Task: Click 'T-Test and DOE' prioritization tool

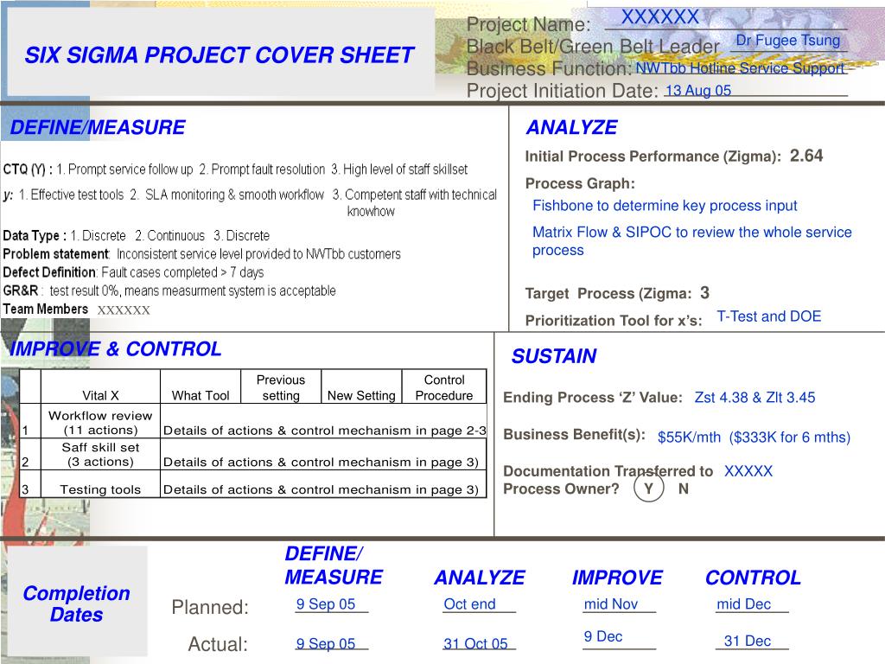Action: [x=768, y=316]
